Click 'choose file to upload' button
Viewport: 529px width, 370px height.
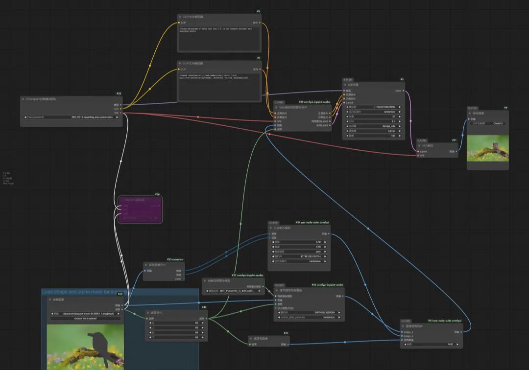click(x=85, y=319)
